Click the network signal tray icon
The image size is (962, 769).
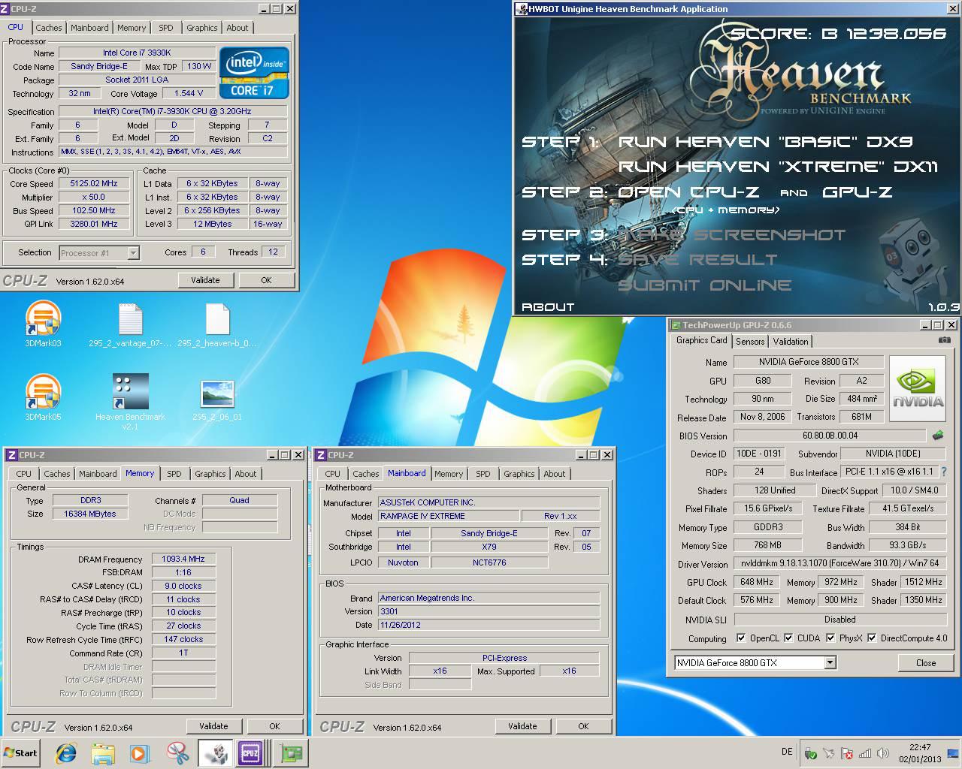tap(864, 753)
